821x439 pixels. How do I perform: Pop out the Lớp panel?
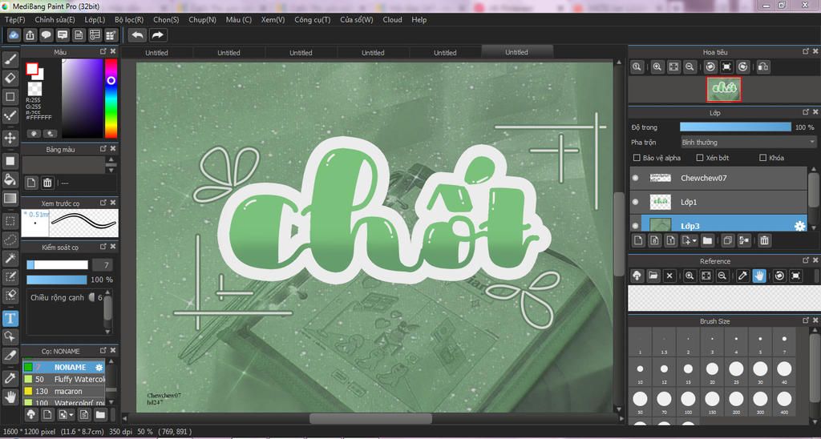[806, 112]
